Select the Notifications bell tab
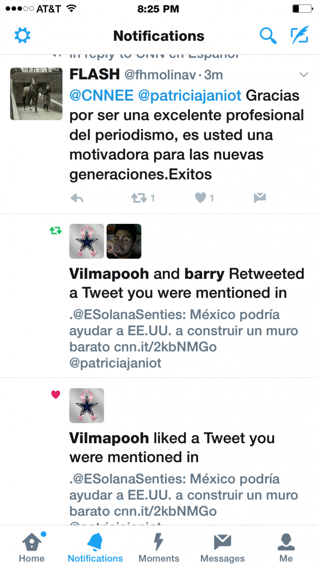This screenshot has width=318, height=567. pos(95,547)
